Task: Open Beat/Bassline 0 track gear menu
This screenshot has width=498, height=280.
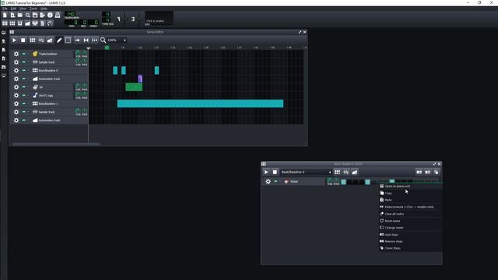Action: pos(16,71)
